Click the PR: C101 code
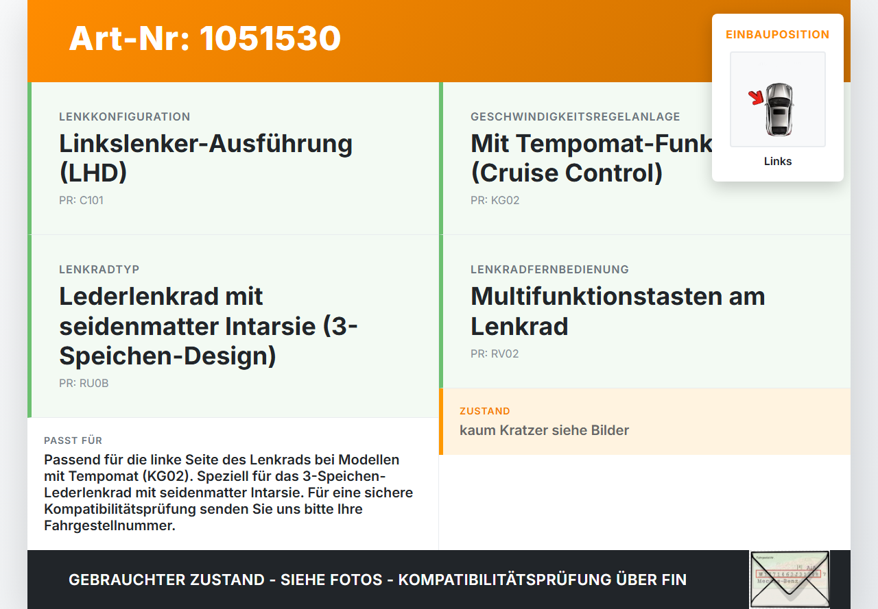This screenshot has height=609, width=878. [81, 201]
